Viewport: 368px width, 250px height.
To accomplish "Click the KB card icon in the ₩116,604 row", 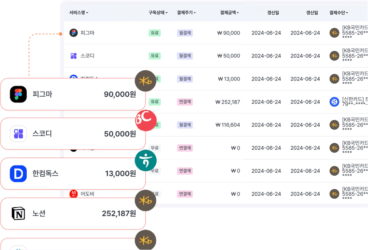I will [334, 125].
